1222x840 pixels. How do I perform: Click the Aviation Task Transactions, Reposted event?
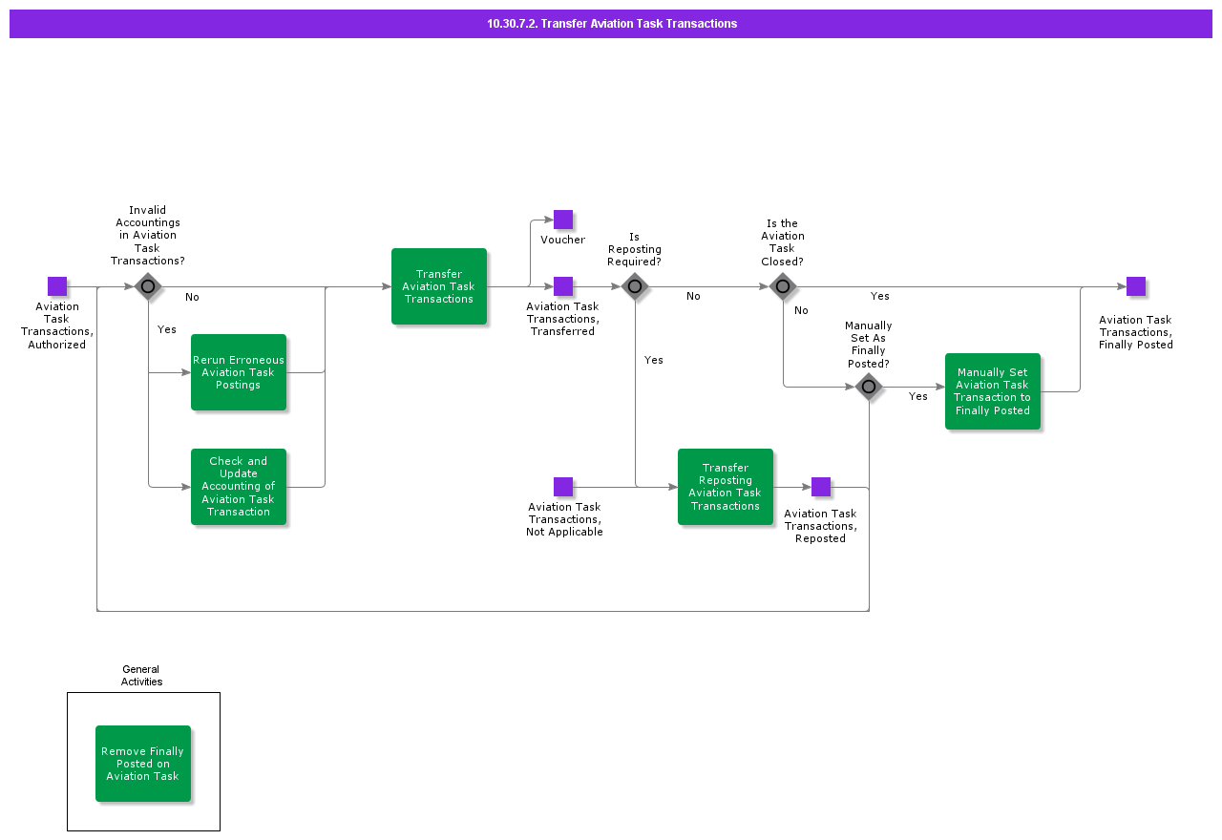(x=821, y=487)
